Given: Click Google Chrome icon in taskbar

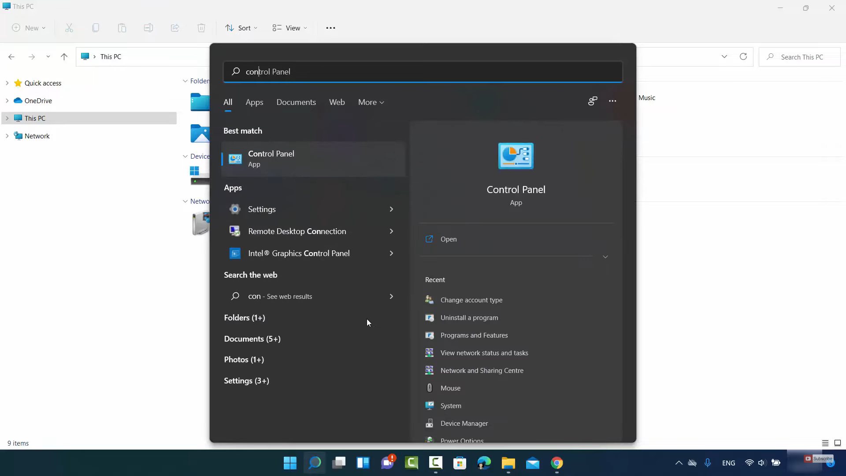Looking at the screenshot, I should [x=557, y=463].
